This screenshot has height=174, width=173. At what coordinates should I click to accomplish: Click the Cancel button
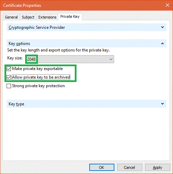pyautogui.click(x=130, y=167)
